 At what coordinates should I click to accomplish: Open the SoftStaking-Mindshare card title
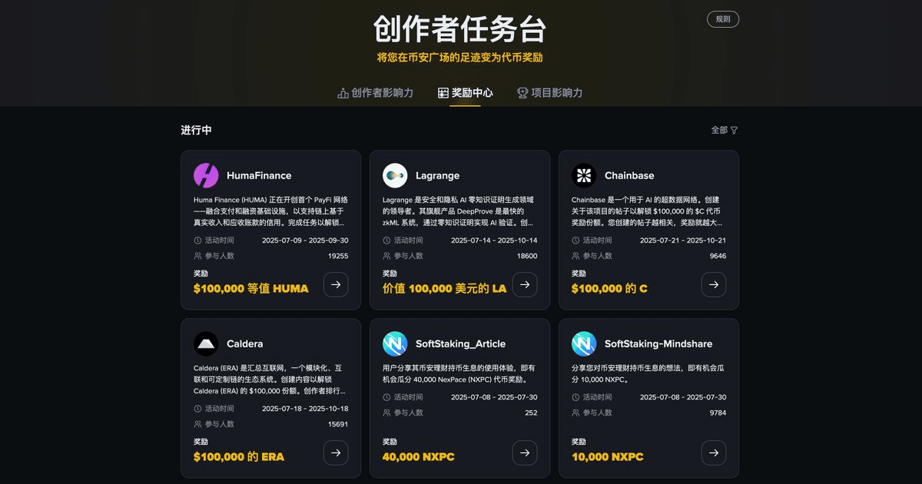point(658,343)
